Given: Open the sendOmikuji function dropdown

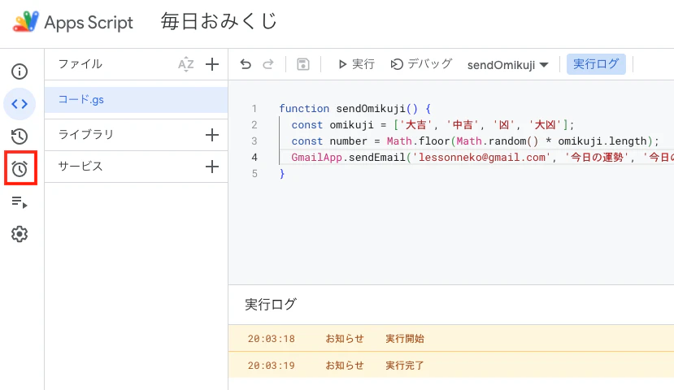Looking at the screenshot, I should point(507,65).
